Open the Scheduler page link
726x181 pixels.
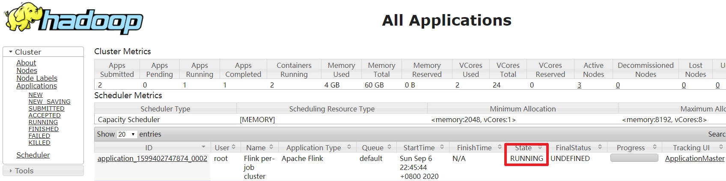[x=33, y=155]
